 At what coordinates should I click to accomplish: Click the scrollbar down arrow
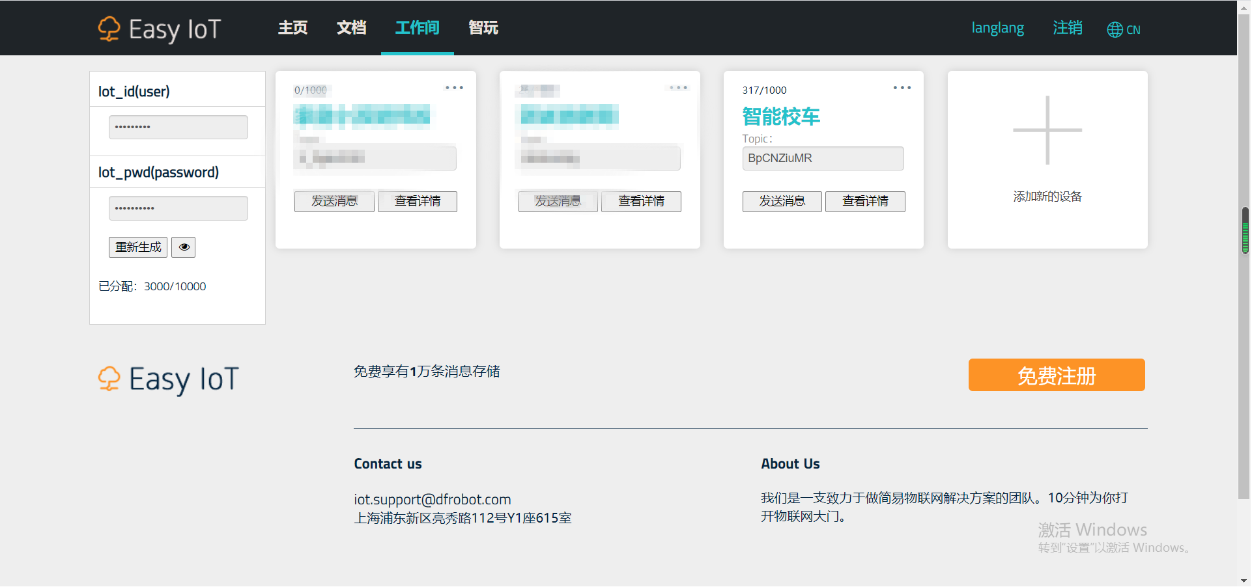pyautogui.click(x=1244, y=580)
